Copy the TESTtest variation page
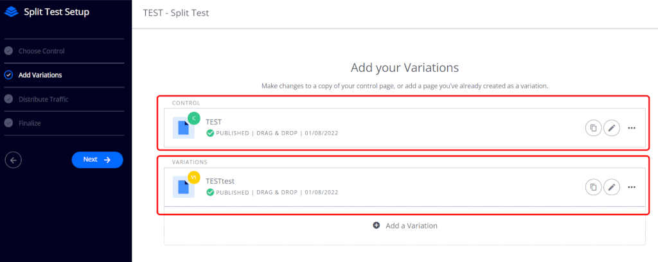Image resolution: width=658 pixels, height=262 pixels. click(592, 187)
